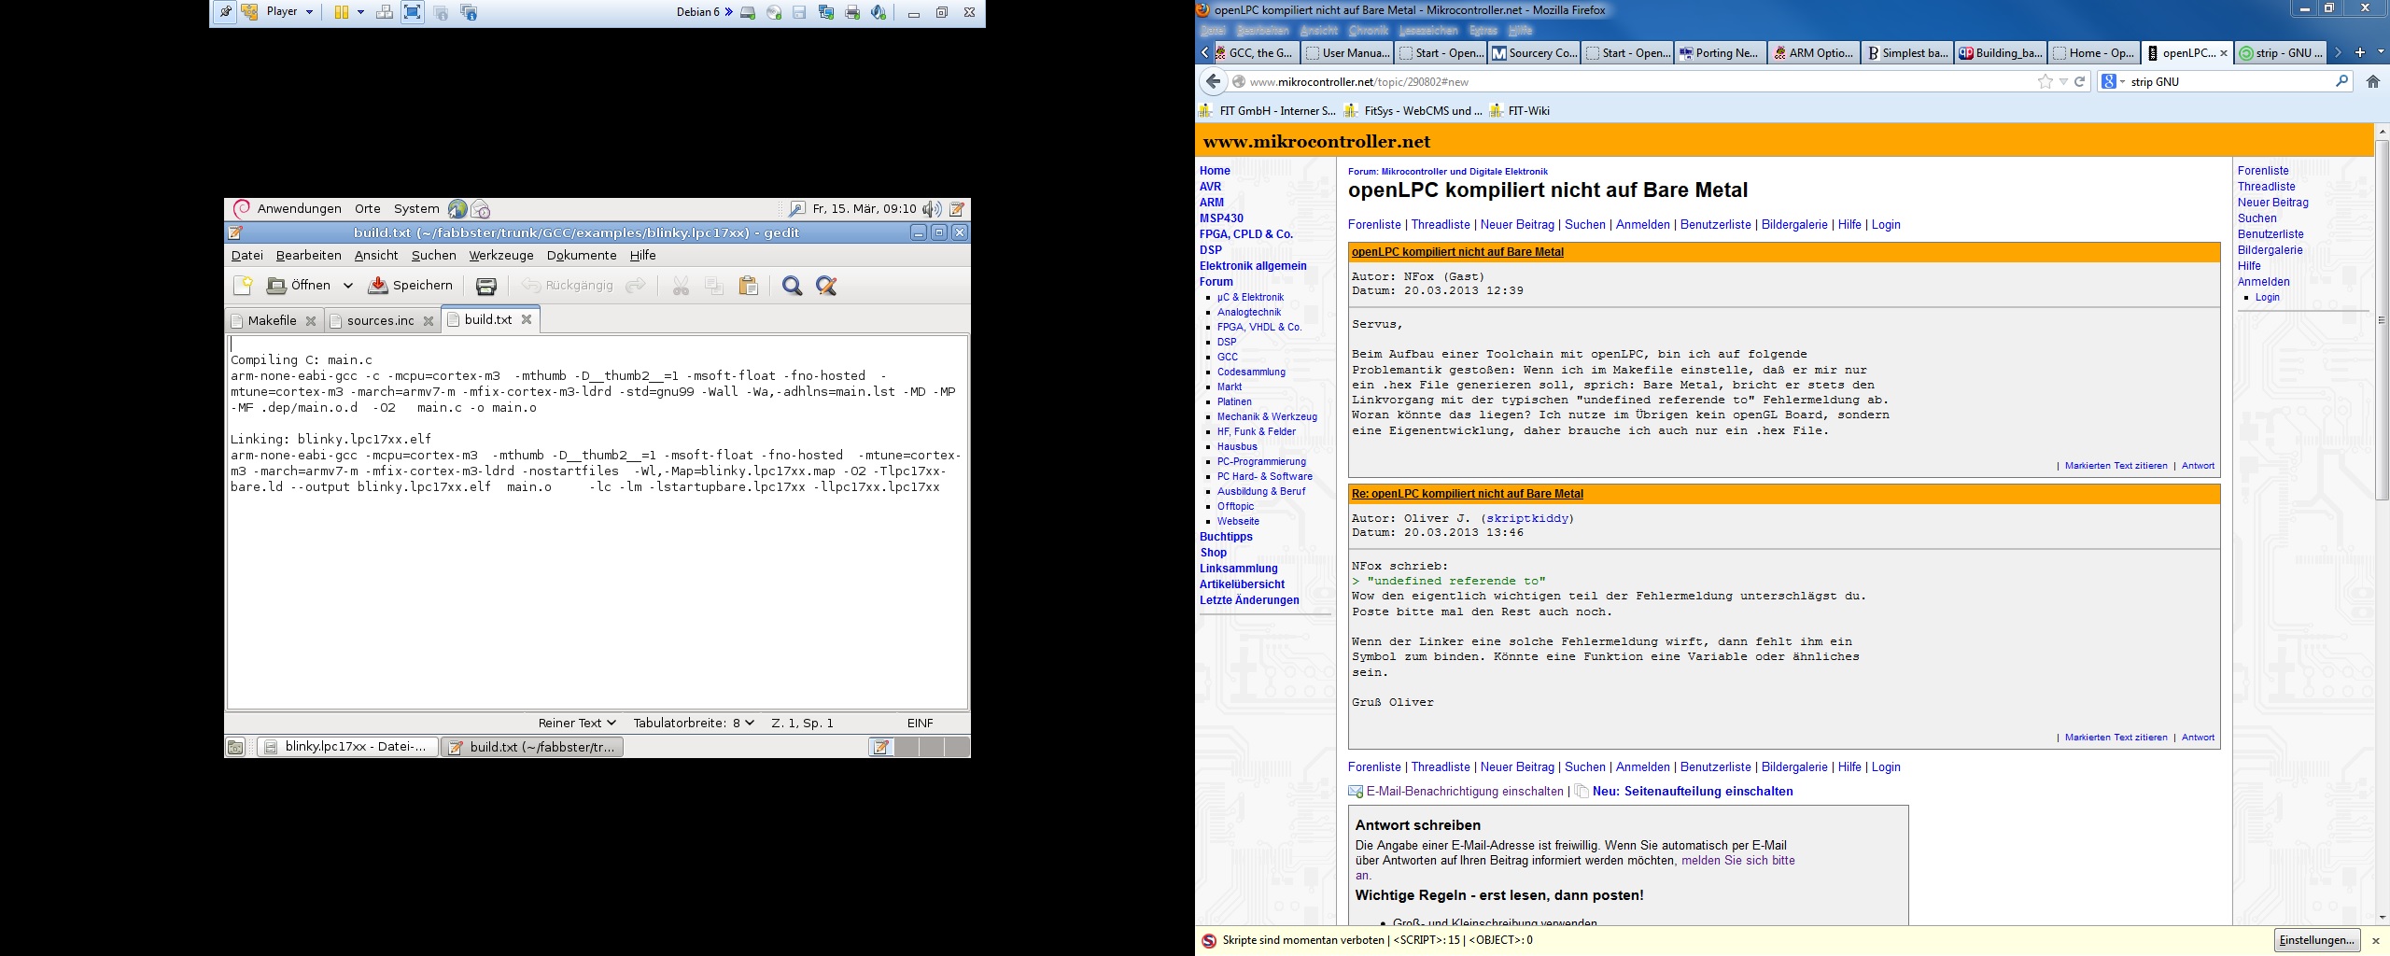Click Neu: Seitenaufteilung einschalten link
The width and height of the screenshot is (2390, 956).
[x=1693, y=791]
